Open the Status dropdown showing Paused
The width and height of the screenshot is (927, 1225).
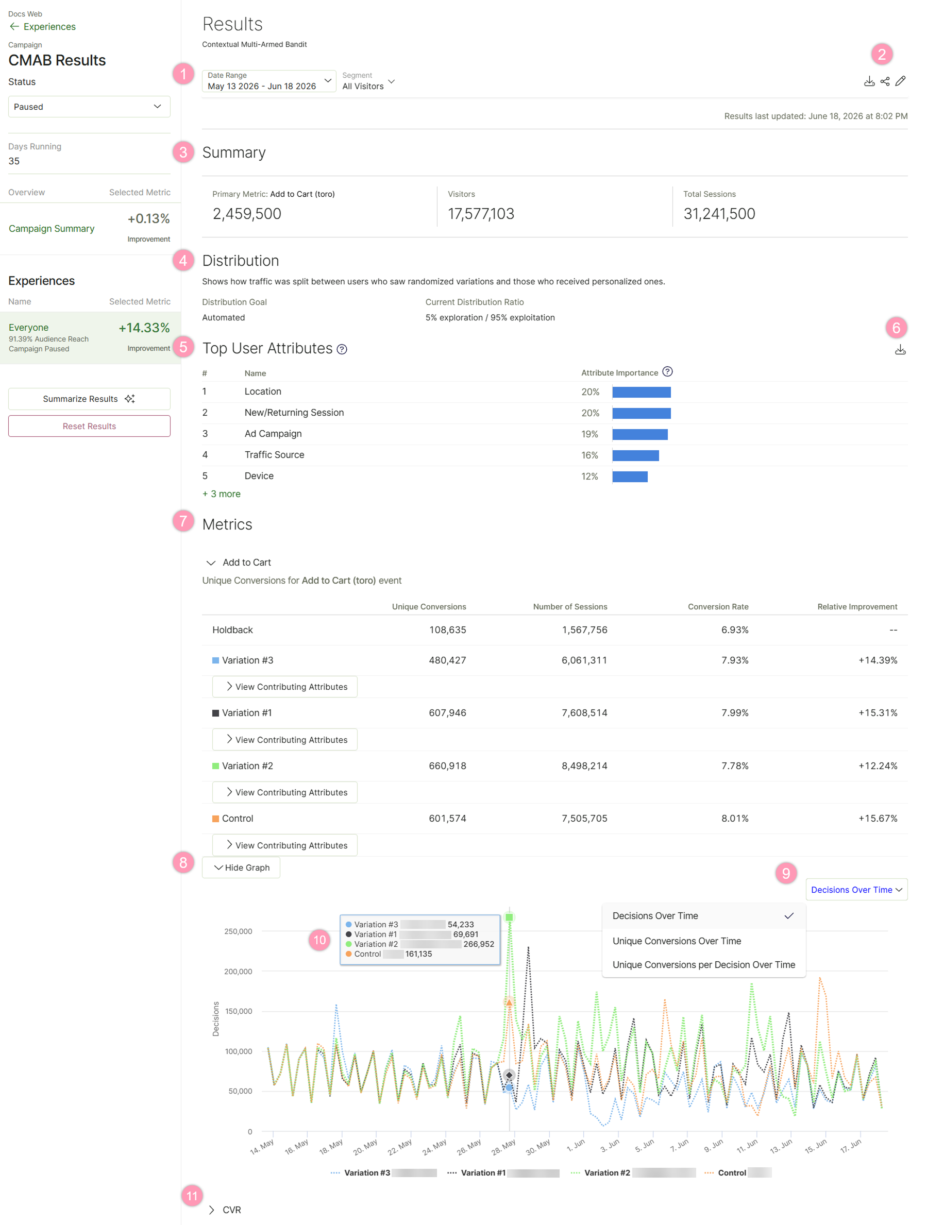click(89, 107)
